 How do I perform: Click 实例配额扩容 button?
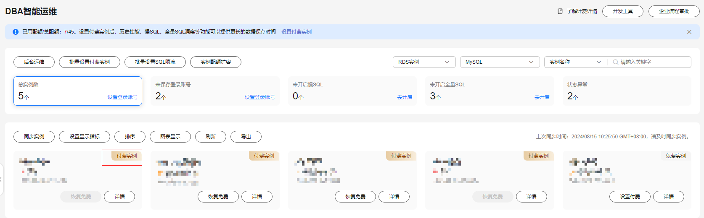216,62
